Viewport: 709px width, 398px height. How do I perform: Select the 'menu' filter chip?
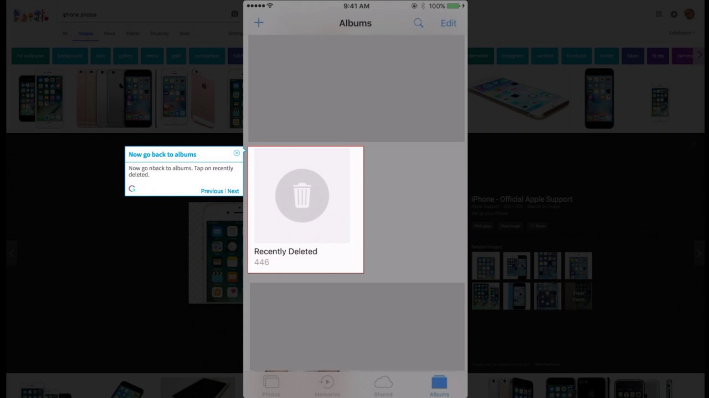[152, 56]
